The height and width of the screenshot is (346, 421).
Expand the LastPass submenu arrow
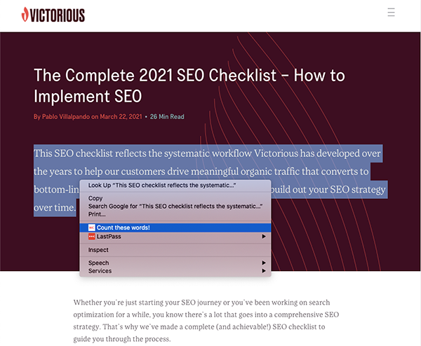(x=264, y=237)
